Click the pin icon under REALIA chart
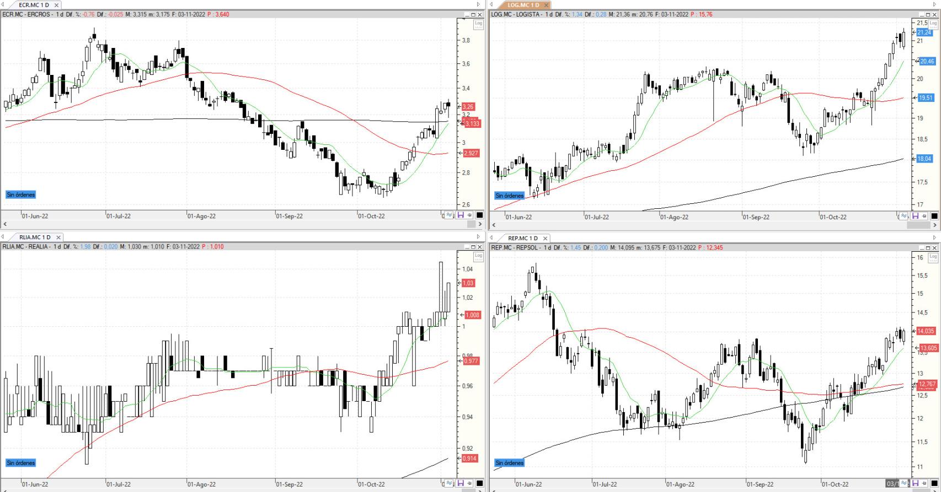941x492 pixels. [x=469, y=484]
